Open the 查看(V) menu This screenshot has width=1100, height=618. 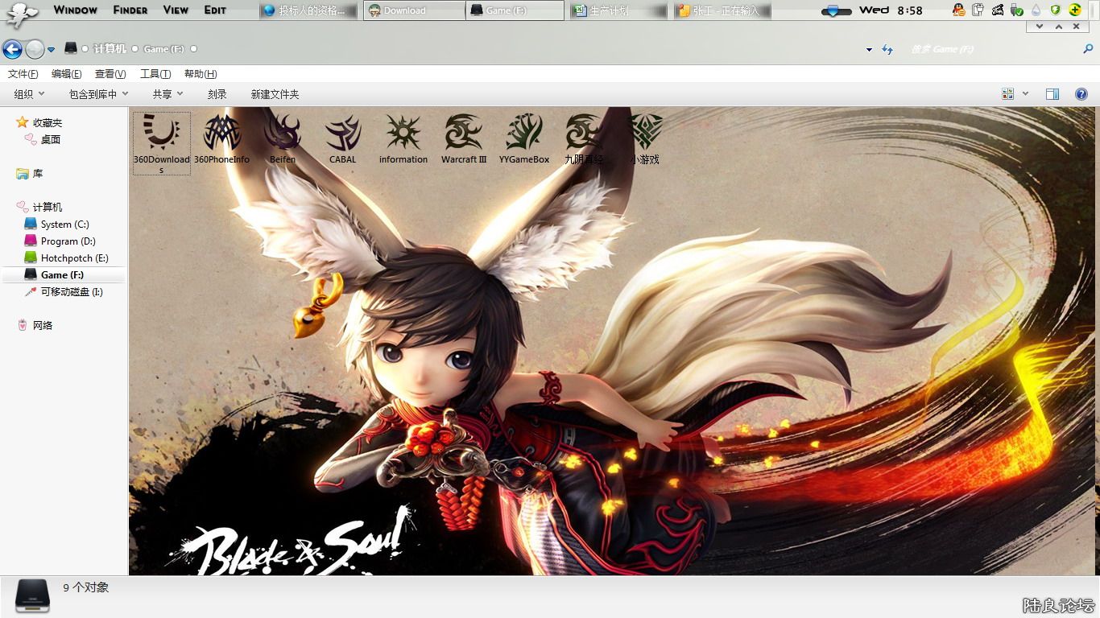[110, 74]
